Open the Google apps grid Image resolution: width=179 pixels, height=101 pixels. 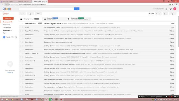[166, 9]
